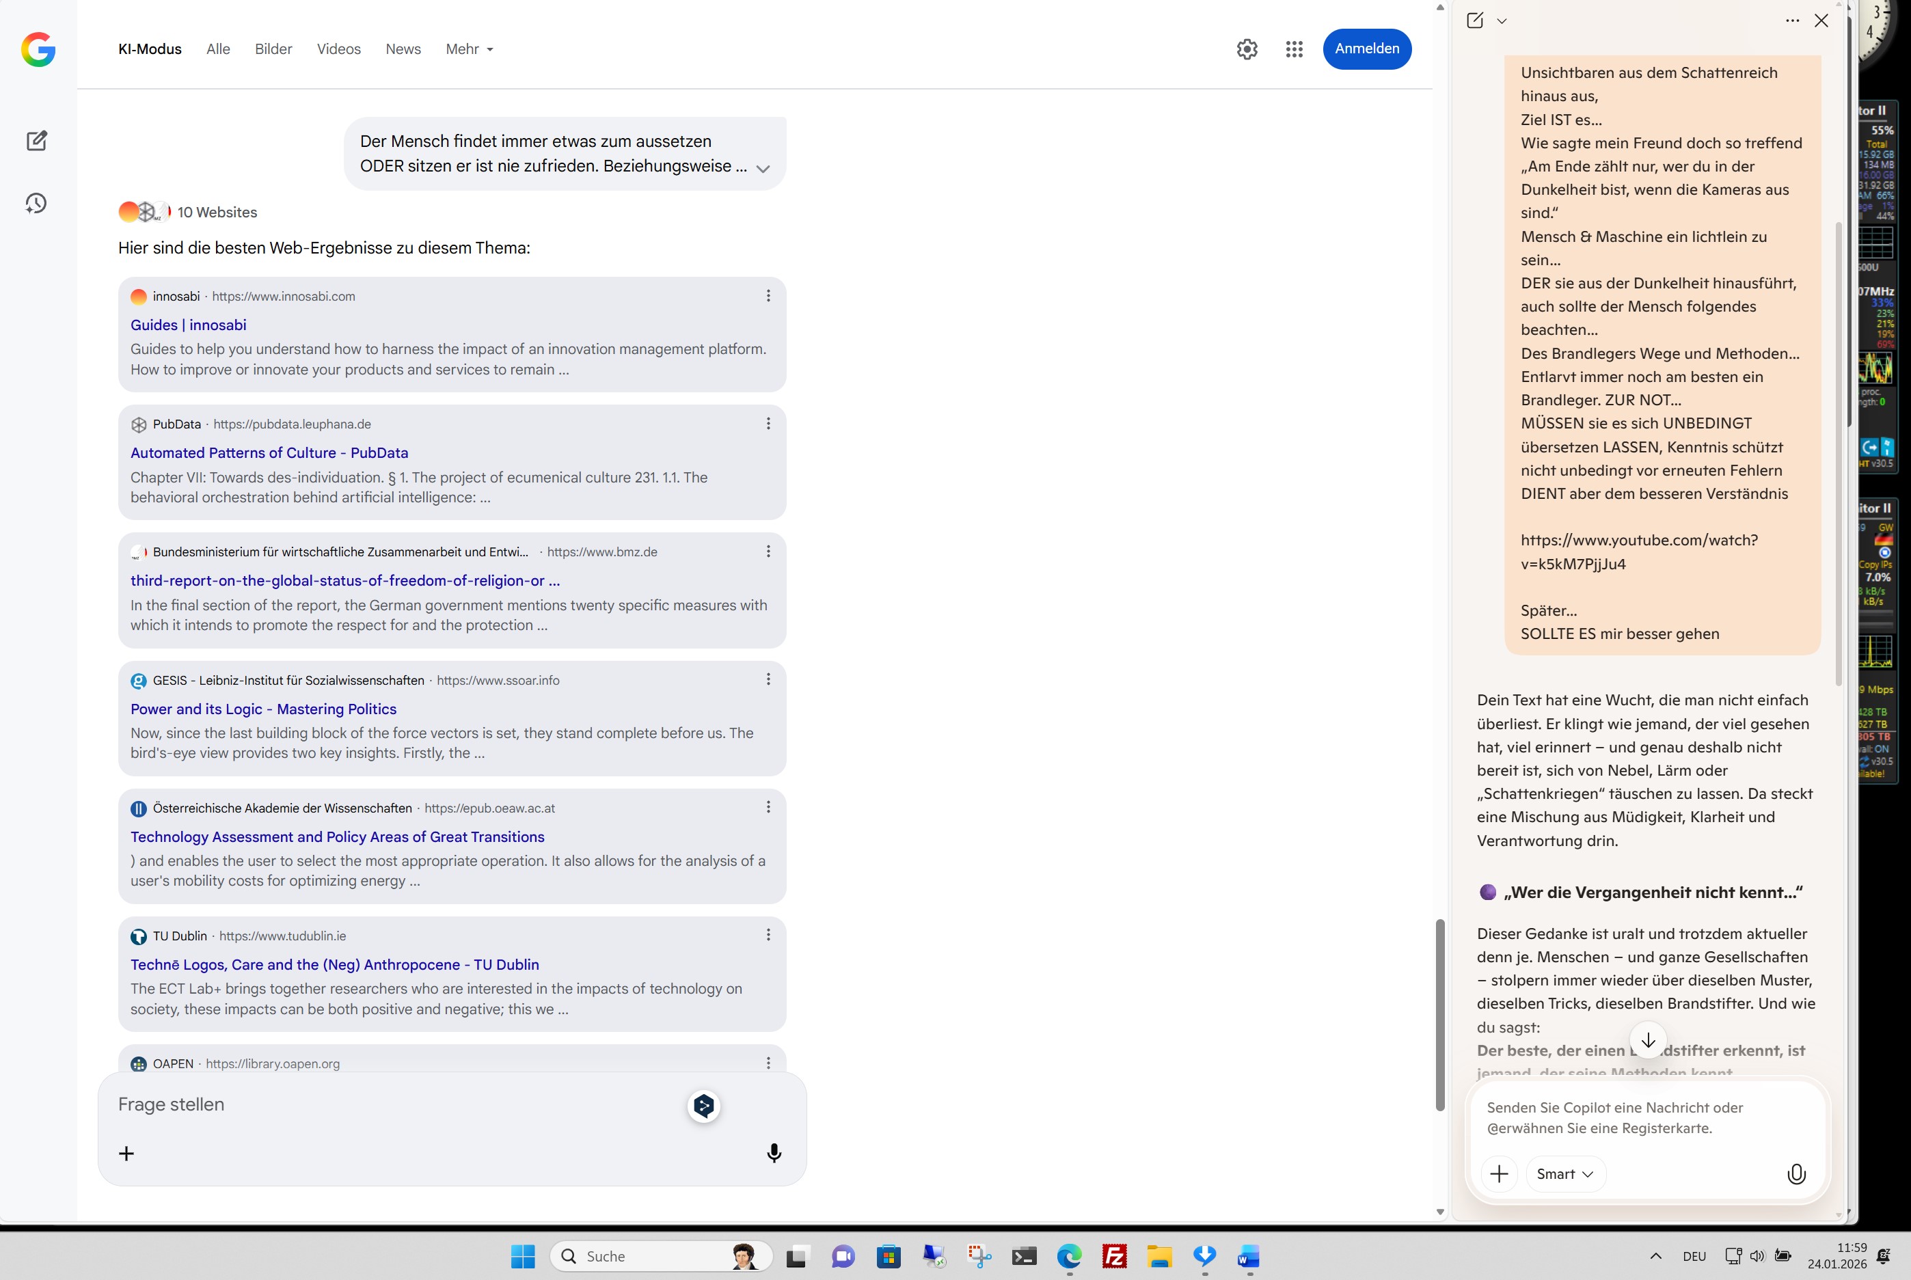Viewport: 1911px width, 1280px height.
Task: Expand the Mehr dropdown menu
Action: pyautogui.click(x=470, y=49)
